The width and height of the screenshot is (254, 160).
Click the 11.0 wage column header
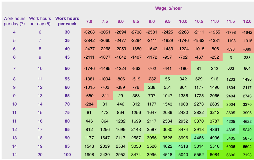point(215,21)
